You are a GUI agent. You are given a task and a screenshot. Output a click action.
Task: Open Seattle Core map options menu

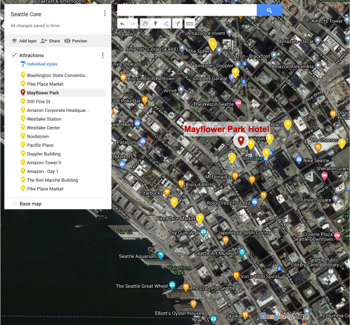[105, 13]
